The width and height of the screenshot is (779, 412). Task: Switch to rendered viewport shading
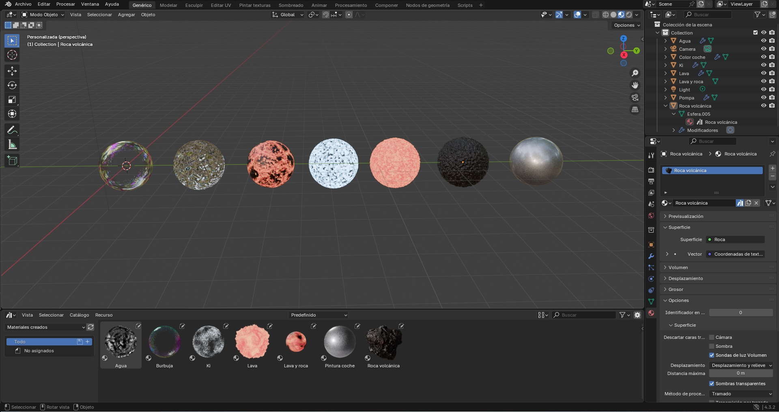(629, 15)
